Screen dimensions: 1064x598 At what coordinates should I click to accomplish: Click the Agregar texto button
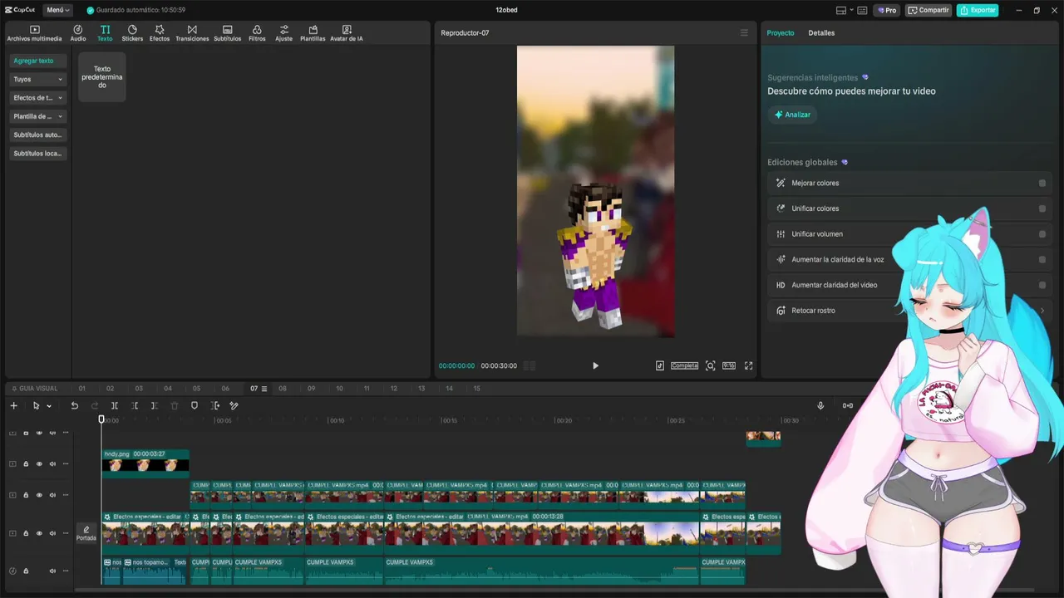pyautogui.click(x=38, y=61)
